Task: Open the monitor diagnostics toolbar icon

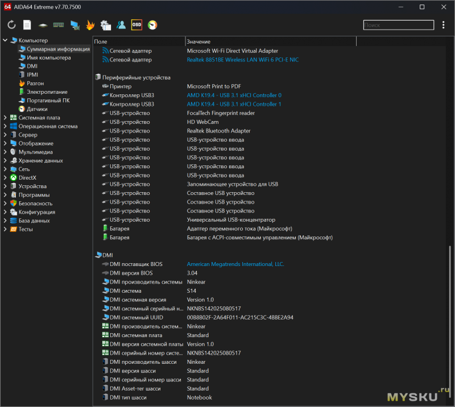Action: tap(75, 25)
